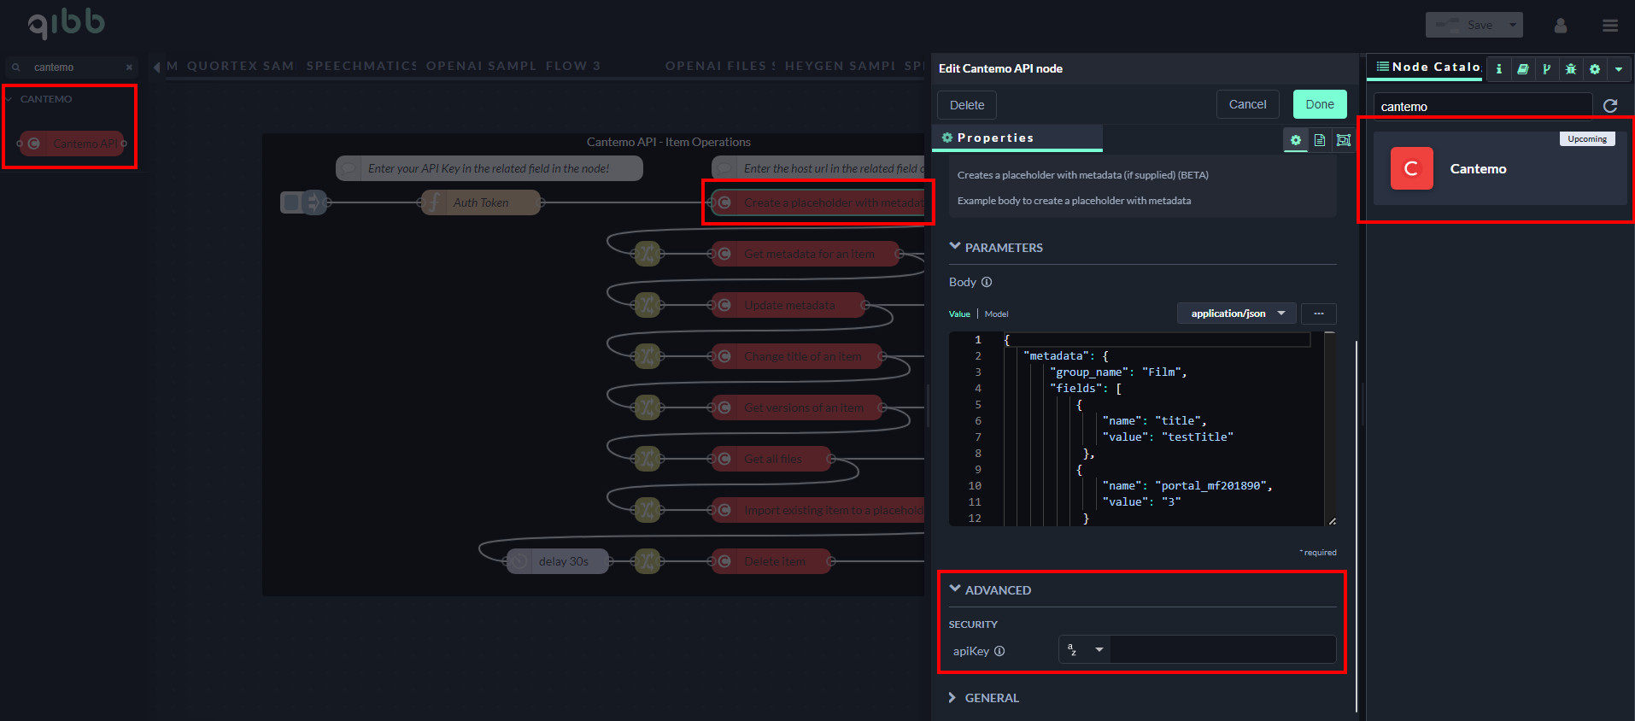Expand the GENERAL section
Image resolution: width=1635 pixels, height=721 pixels.
tap(991, 698)
